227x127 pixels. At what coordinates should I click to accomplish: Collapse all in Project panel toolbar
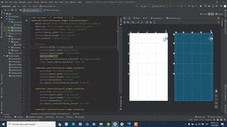click(x=16, y=10)
